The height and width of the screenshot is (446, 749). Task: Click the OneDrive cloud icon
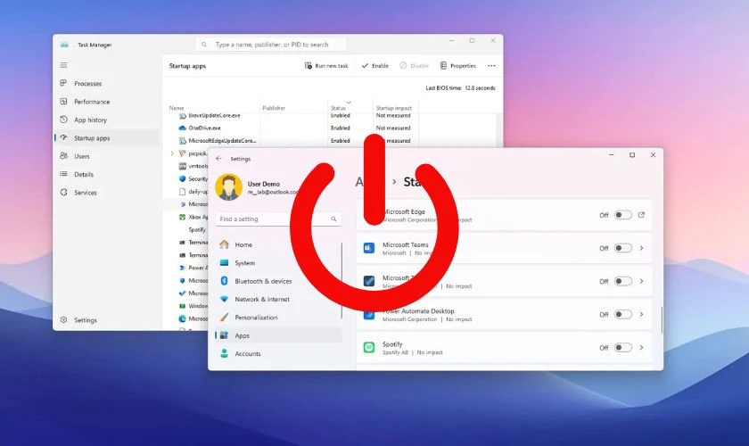(x=182, y=128)
